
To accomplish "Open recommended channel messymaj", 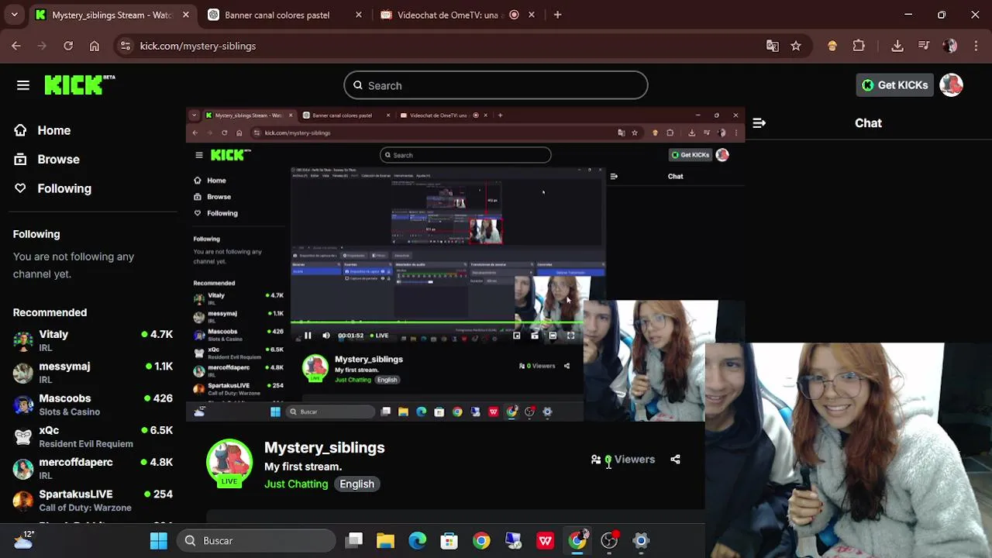I will [x=93, y=373].
